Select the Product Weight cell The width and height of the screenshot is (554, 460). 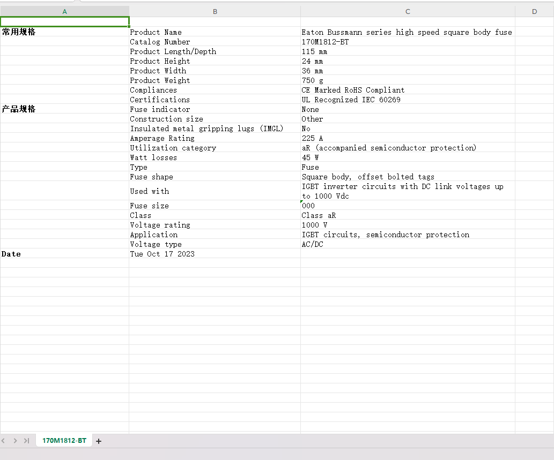215,80
